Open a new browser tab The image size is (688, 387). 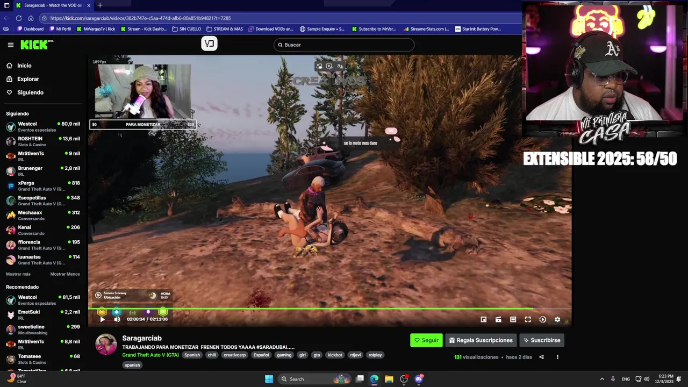(x=99, y=5)
